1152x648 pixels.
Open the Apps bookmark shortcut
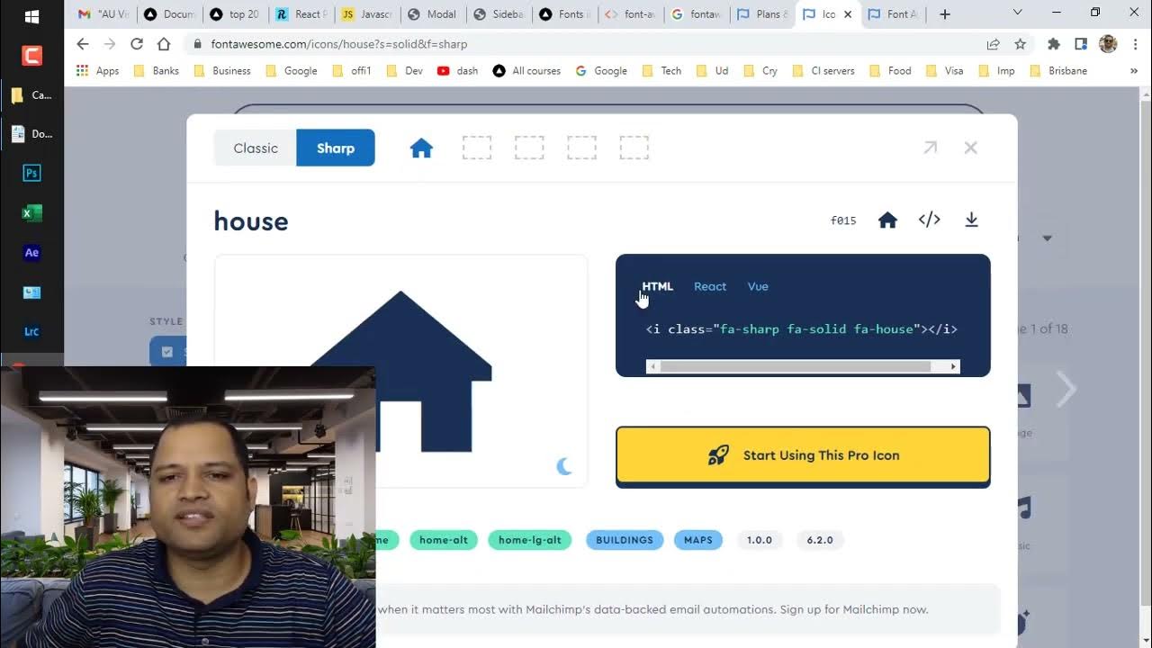point(98,71)
